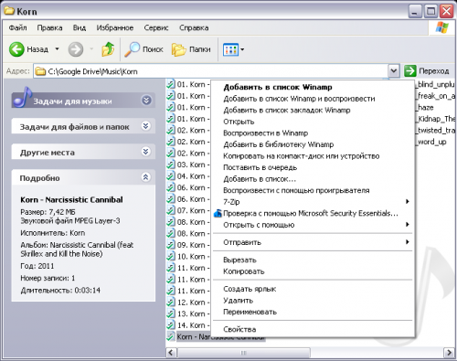Open the Правка menu
The height and width of the screenshot is (361, 457).
tap(49, 27)
